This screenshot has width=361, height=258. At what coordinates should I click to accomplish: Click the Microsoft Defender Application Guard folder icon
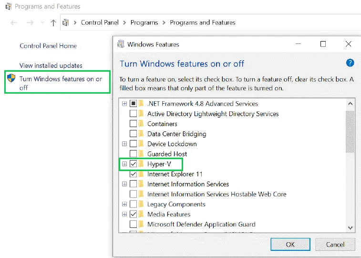[x=141, y=224]
